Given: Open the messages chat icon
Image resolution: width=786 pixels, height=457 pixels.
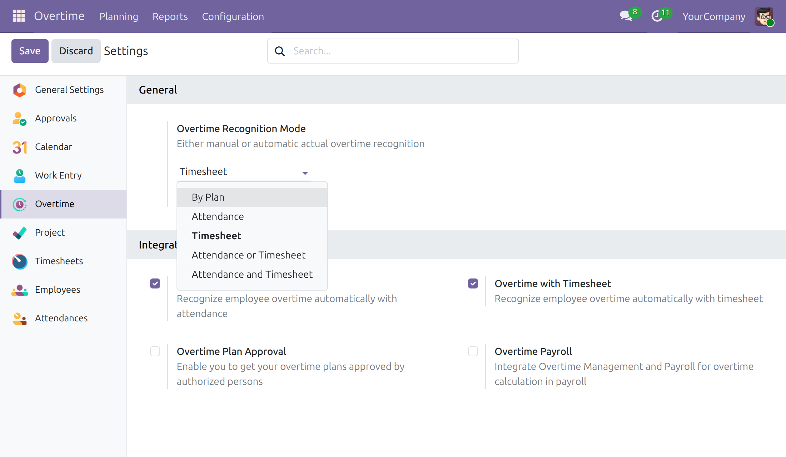Looking at the screenshot, I should [x=626, y=16].
